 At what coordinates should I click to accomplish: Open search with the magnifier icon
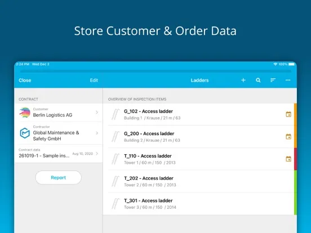(258, 80)
